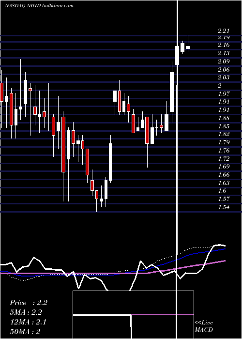The image size is (242, 339).
Task: Click the 1.91 axis label
Action: 224,110
